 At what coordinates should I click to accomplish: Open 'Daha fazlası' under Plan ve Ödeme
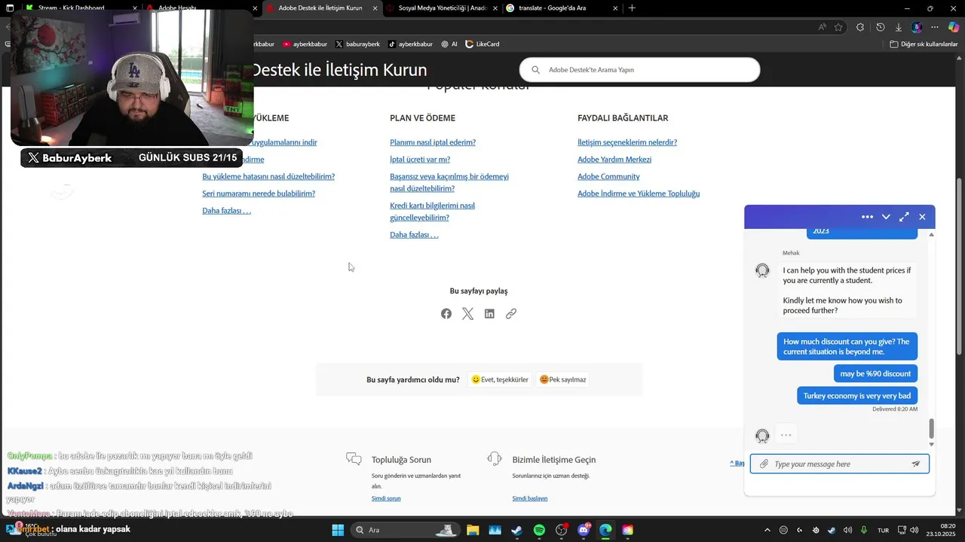point(414,235)
